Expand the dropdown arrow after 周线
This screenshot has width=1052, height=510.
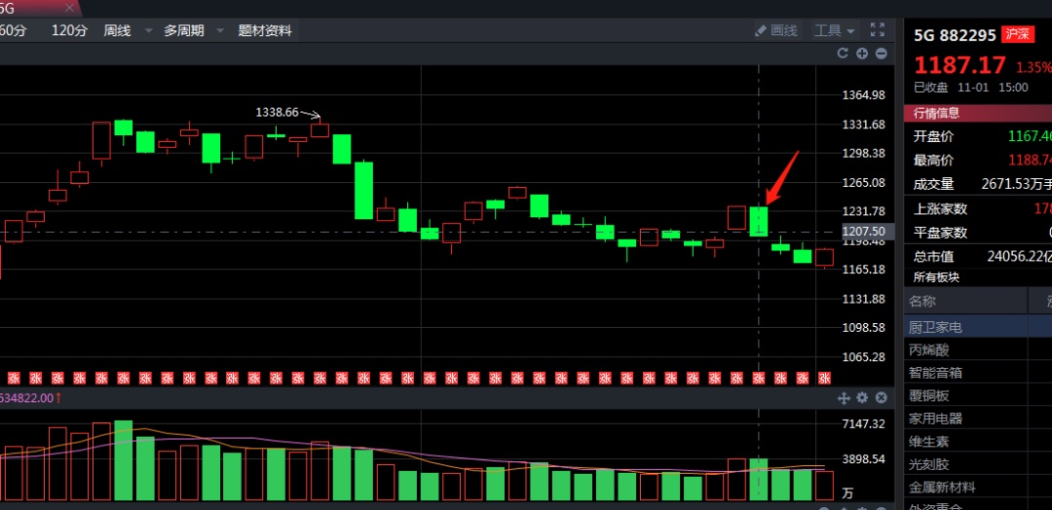click(x=148, y=30)
